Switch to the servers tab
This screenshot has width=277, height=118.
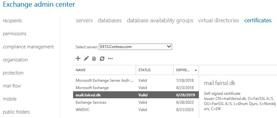[x=84, y=20]
